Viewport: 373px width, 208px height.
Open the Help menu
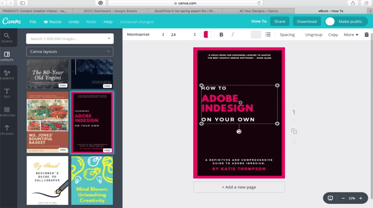(x=108, y=21)
